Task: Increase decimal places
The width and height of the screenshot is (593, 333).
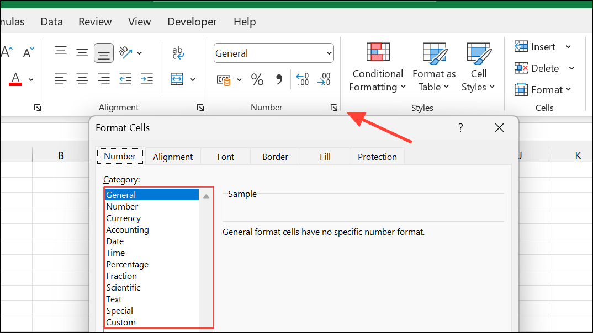Action: point(302,79)
